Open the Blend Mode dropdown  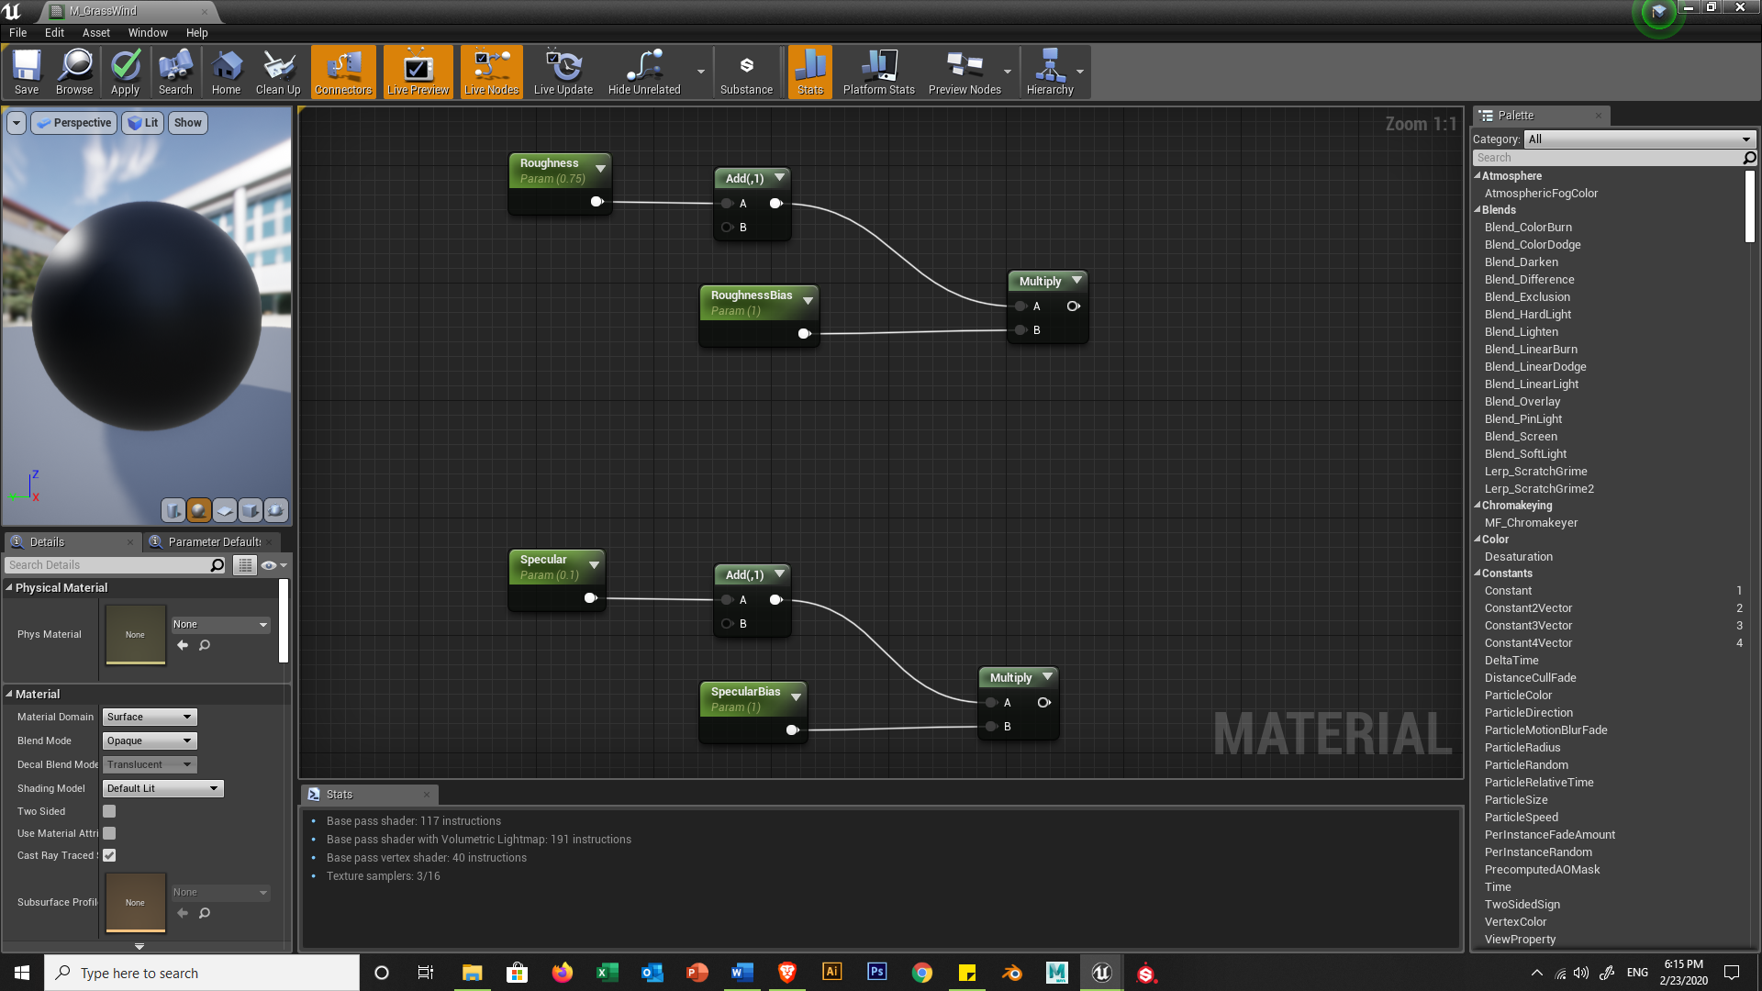[x=150, y=740]
